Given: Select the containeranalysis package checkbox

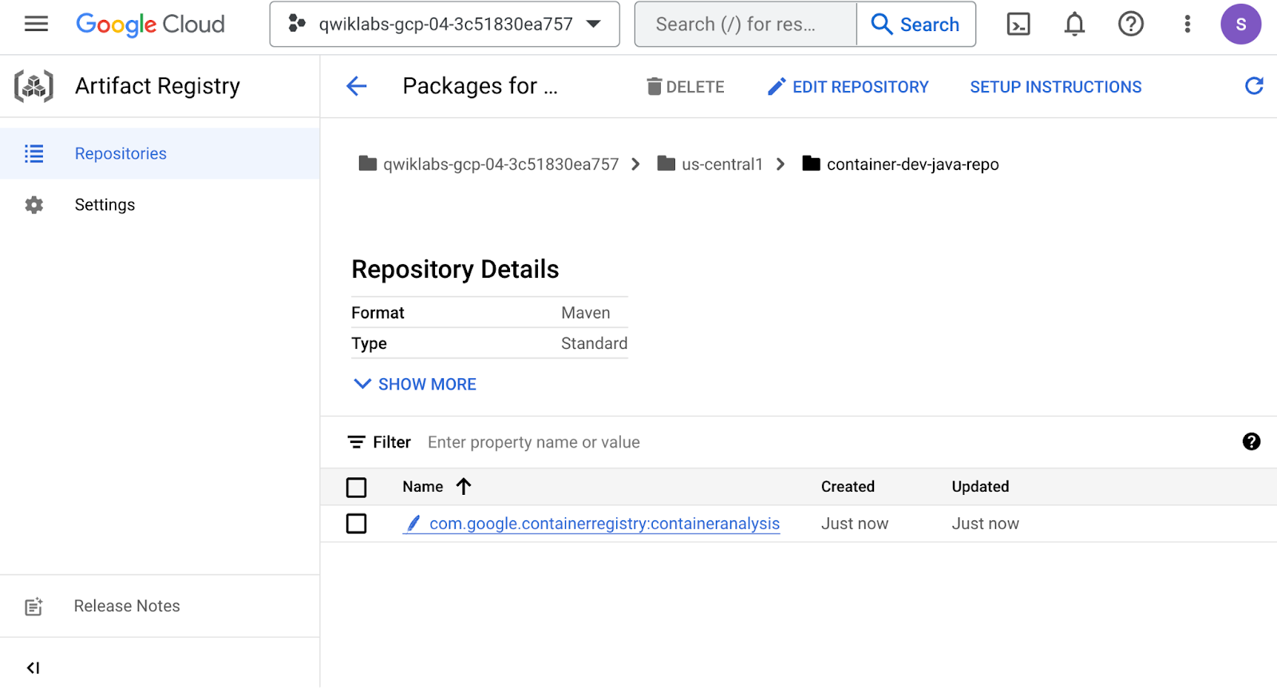Looking at the screenshot, I should coord(357,524).
